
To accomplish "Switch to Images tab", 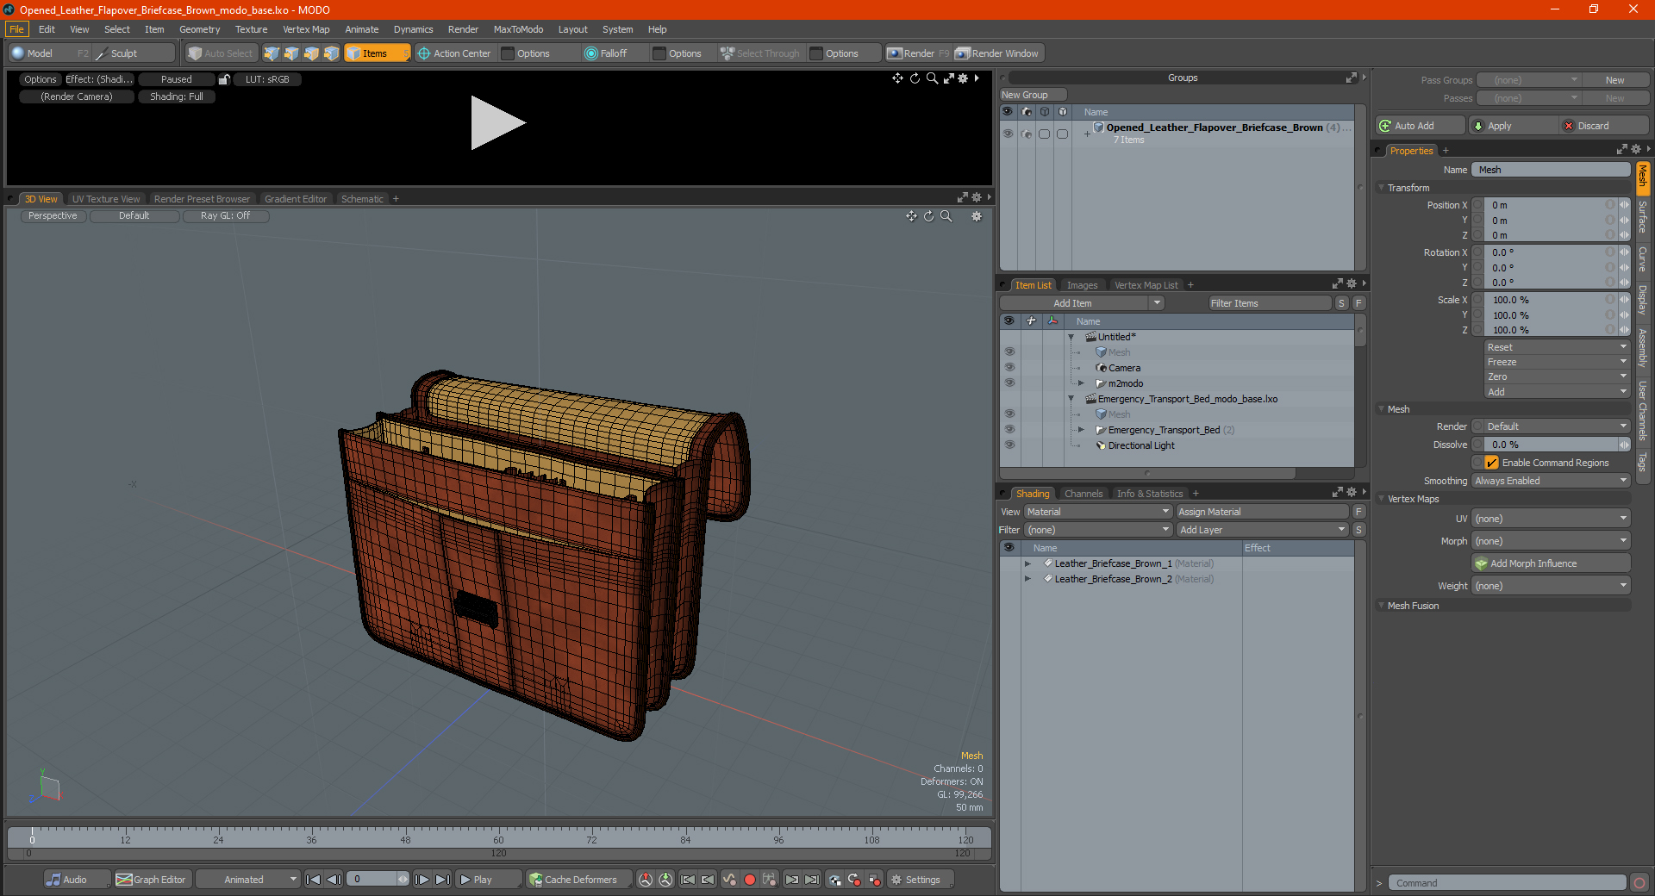I will (x=1082, y=285).
